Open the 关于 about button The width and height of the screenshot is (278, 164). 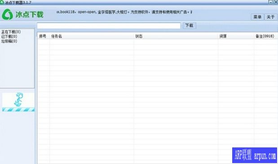tap(271, 17)
